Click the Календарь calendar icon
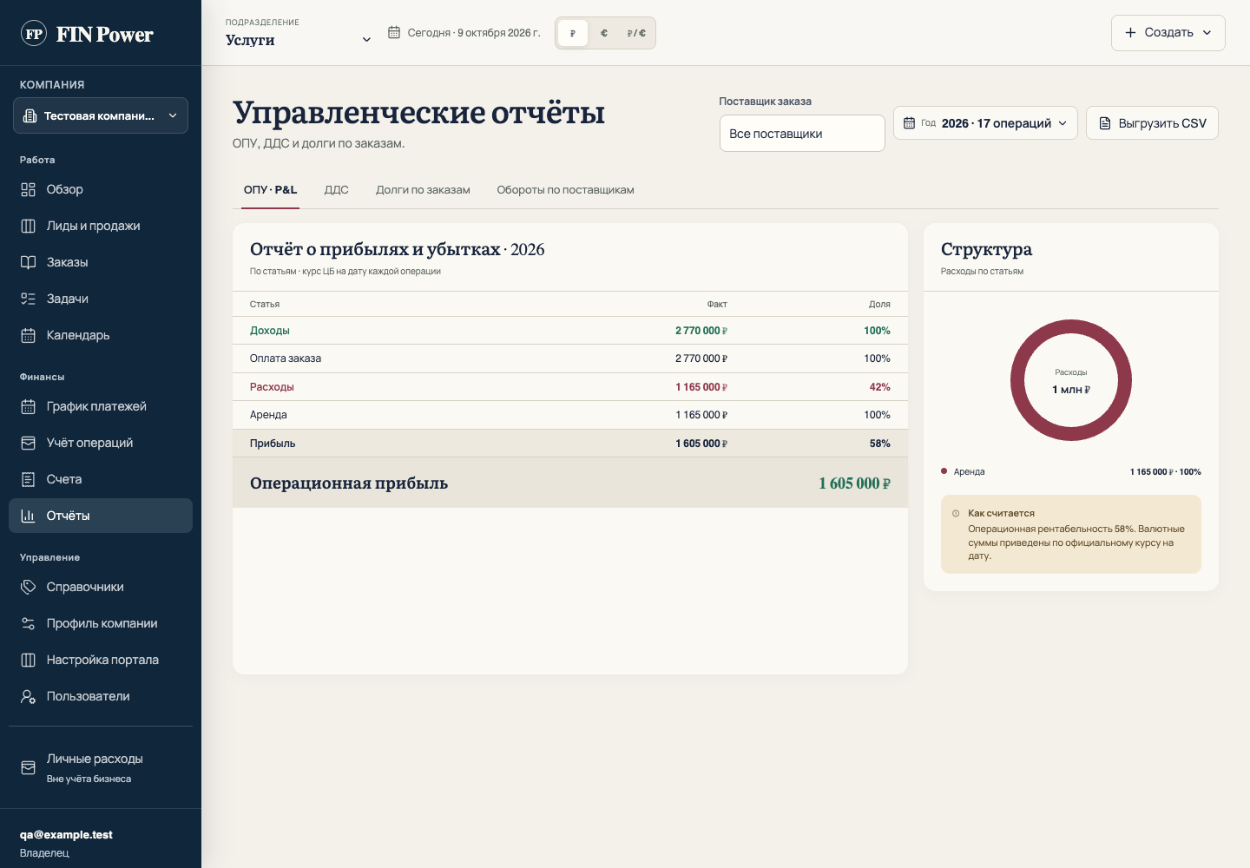Image resolution: width=1250 pixels, height=868 pixels. (x=28, y=335)
